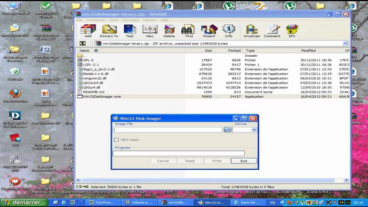Image resolution: width=368 pixels, height=207 pixels.
Task: Sort file list by Modified column header
Action: coord(316,51)
